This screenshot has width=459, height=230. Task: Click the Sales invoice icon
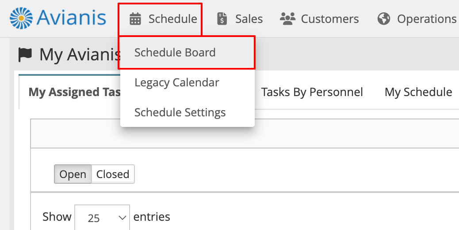pos(222,19)
